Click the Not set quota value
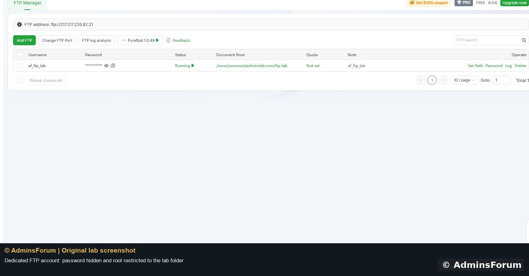Viewport: 529px width, 276px height. 313,66
